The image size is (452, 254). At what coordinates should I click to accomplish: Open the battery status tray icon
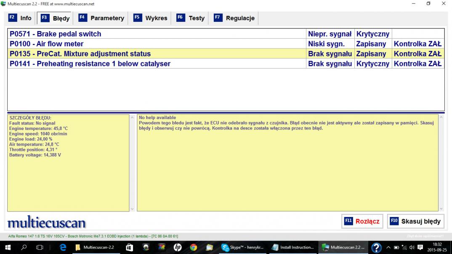[396, 247]
